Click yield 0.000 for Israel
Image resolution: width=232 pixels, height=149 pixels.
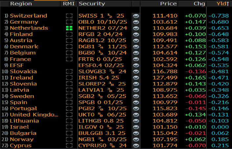[220, 127]
